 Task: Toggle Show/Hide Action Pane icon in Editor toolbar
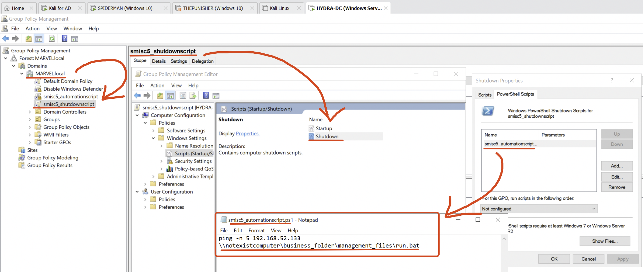(x=216, y=96)
